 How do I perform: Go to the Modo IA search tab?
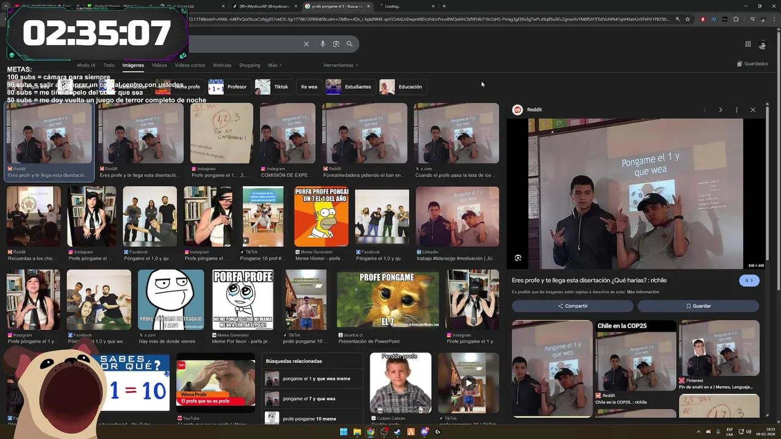[86, 65]
